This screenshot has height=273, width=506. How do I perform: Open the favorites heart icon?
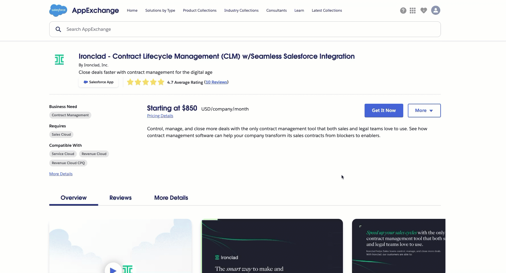424,11
